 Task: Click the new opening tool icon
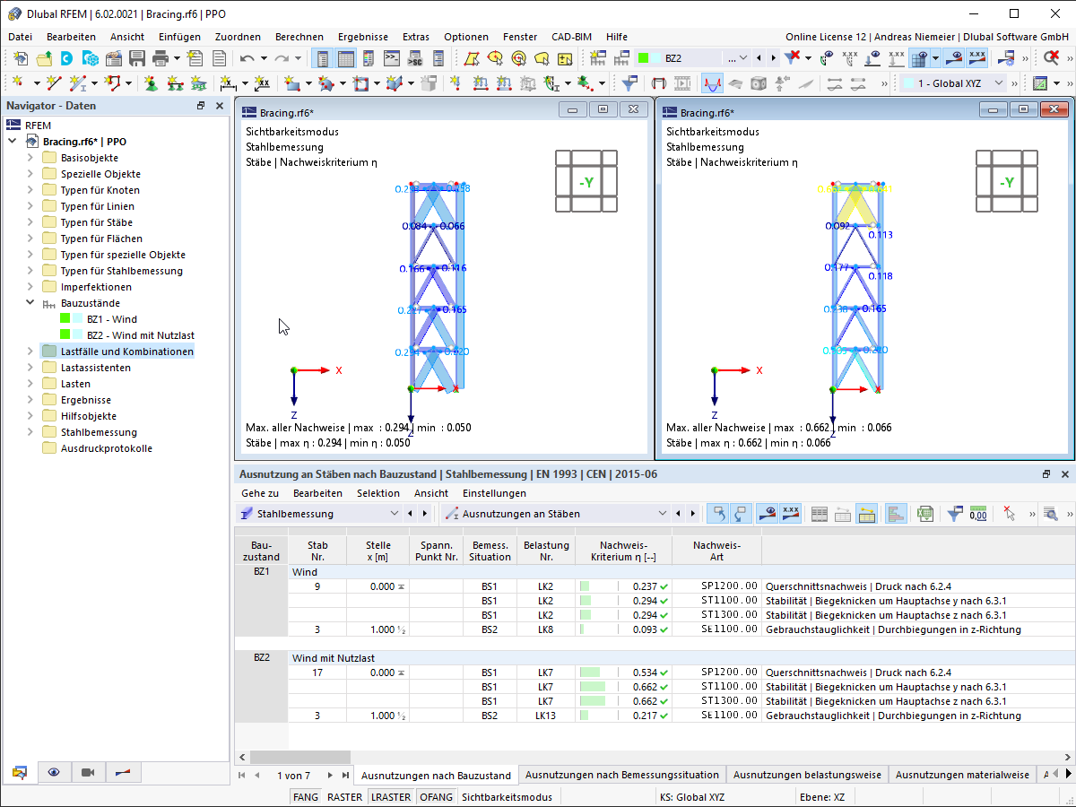pyautogui.click(x=360, y=83)
